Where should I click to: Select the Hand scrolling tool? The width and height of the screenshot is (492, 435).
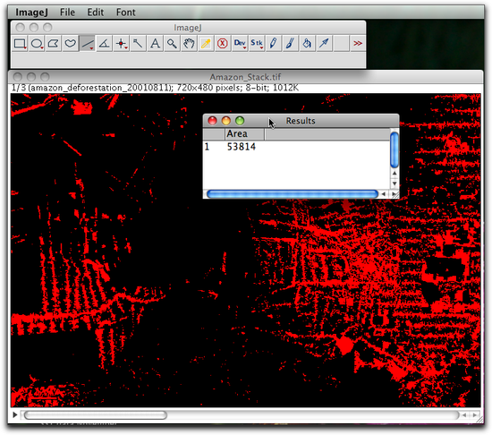click(189, 43)
